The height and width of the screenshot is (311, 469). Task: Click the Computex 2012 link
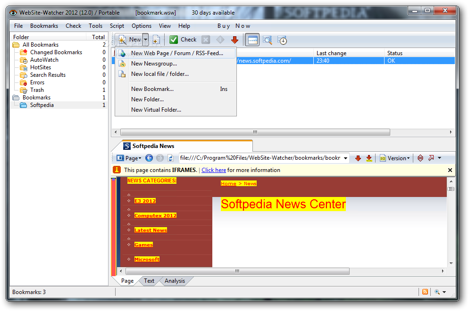(x=155, y=215)
